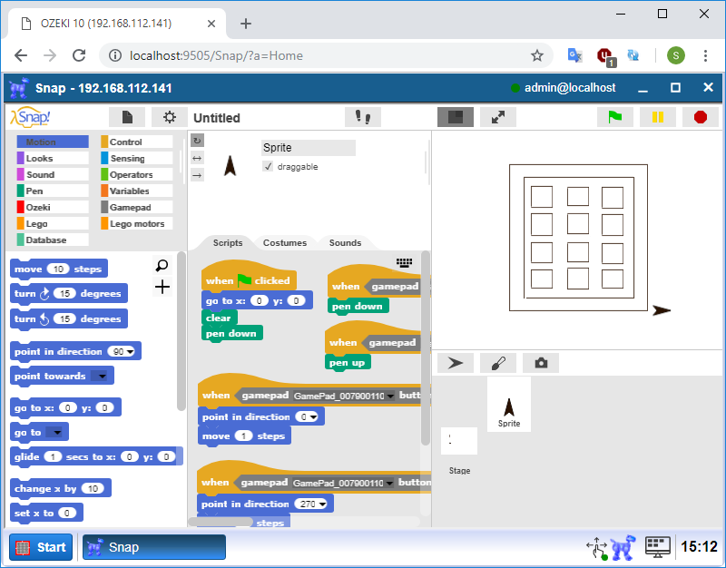Viewport: 726px width, 568px height.
Task: Select the Looks category
Action: click(53, 158)
